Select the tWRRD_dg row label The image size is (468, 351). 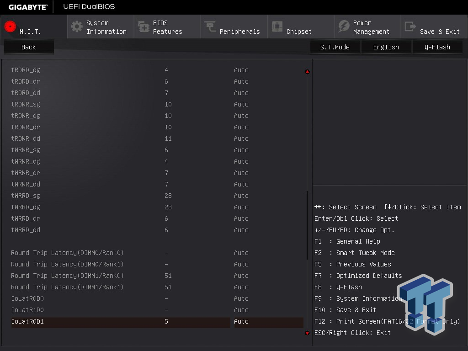pos(26,207)
